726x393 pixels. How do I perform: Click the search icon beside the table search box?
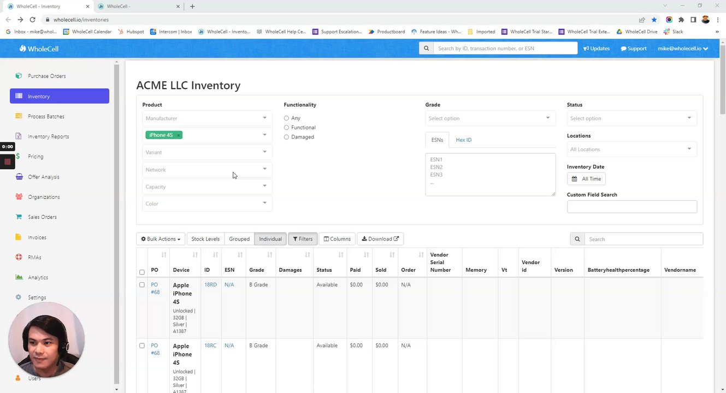(577, 239)
